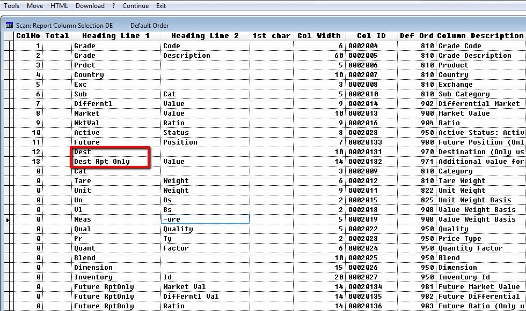Click the 'Tare' heading cell

116,181
